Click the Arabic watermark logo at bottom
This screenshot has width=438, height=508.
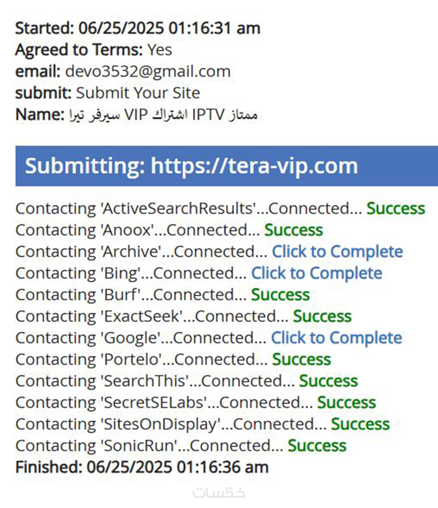click(x=219, y=493)
